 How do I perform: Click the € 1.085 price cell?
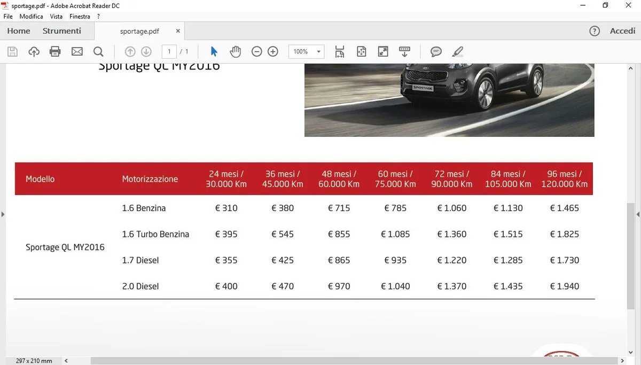coord(395,234)
